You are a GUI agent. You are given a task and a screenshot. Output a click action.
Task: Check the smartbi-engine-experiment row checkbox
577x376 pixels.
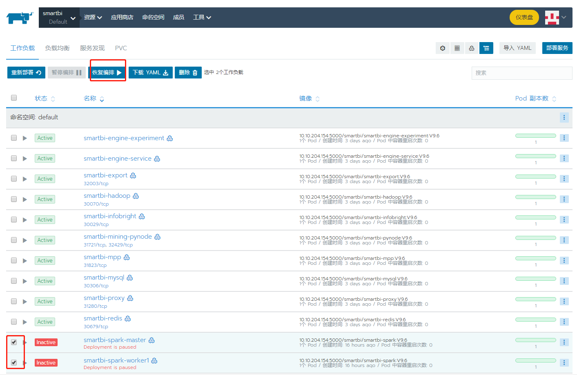(14, 138)
